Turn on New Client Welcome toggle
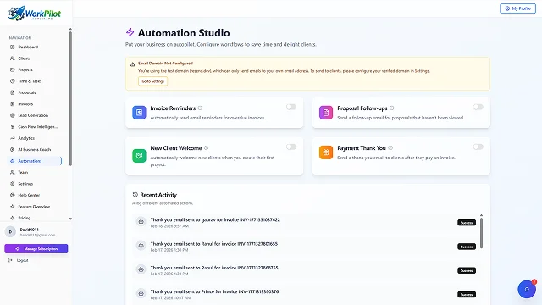Viewport: 542px width, 305px height. click(291, 147)
